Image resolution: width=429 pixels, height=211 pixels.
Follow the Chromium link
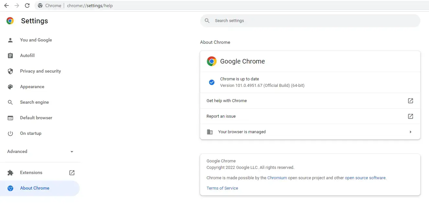[277, 178]
